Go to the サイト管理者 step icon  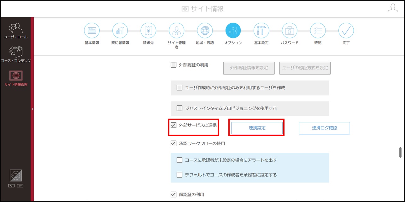(177, 31)
